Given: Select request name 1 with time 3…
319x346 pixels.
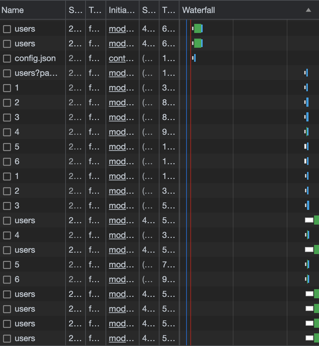Looking at the screenshot, I should (17, 88).
